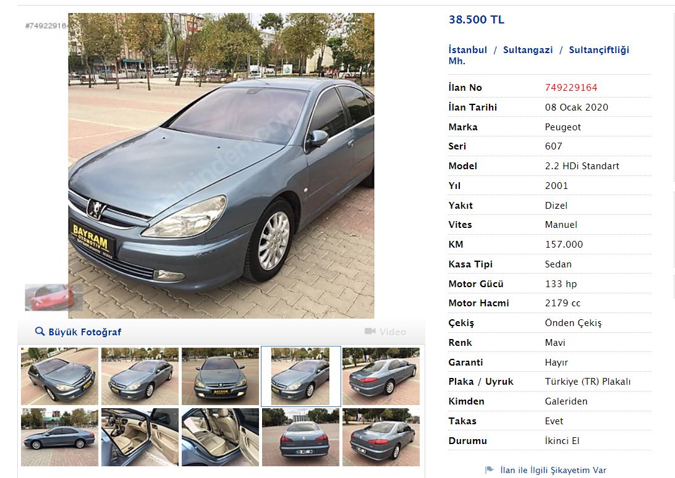Select the rear seat interior thumbnail
The image size is (675, 478).
coord(221,437)
